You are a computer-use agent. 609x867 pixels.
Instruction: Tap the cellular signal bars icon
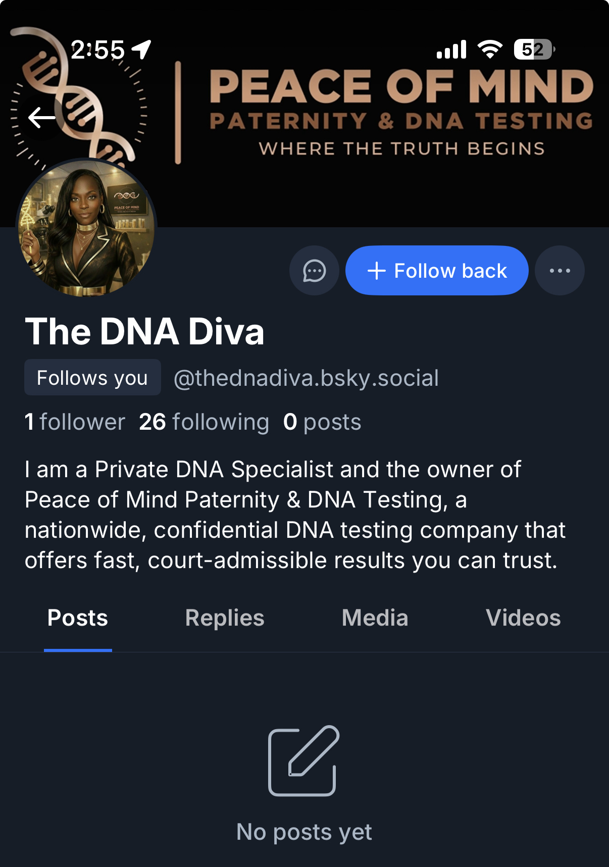pos(451,50)
